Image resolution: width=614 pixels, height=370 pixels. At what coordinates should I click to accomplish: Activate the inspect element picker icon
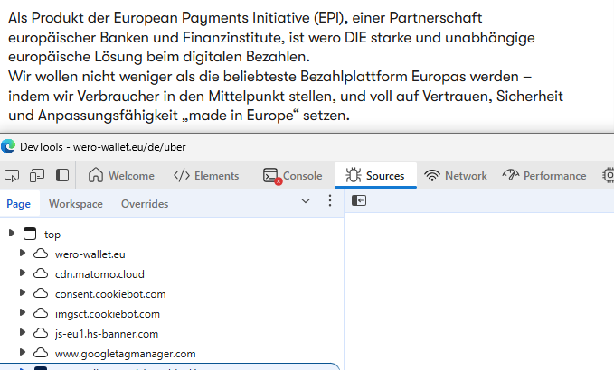coord(12,176)
